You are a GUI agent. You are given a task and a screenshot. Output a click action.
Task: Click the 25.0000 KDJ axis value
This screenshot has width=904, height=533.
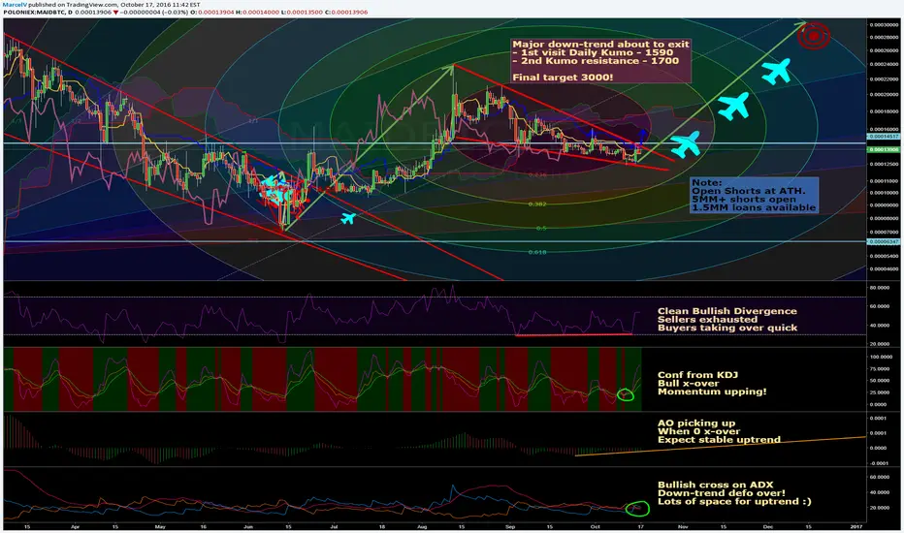point(879,392)
